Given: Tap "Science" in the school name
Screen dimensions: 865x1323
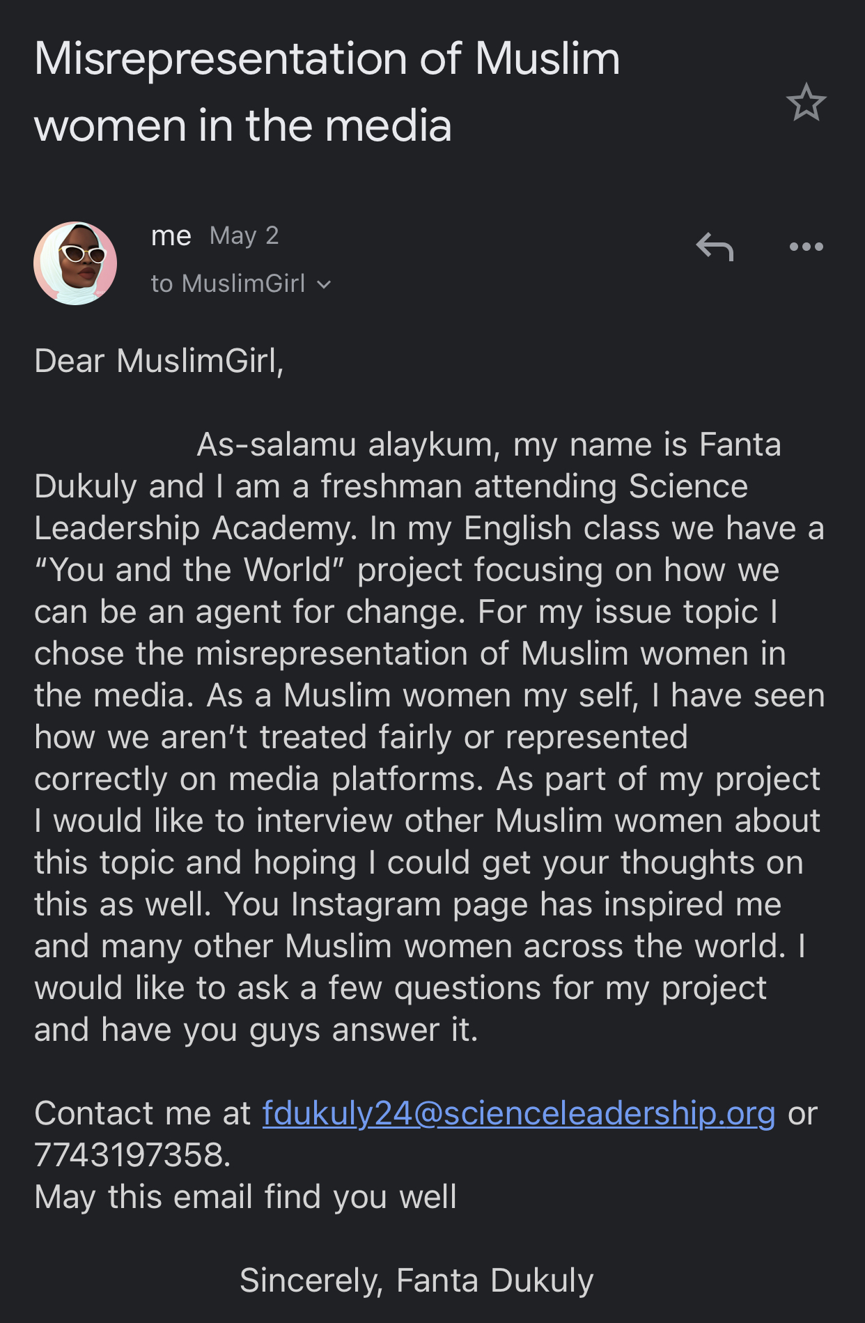Looking at the screenshot, I should coord(687,486).
